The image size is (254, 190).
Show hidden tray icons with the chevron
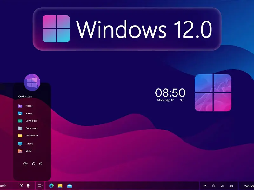coord(205,186)
